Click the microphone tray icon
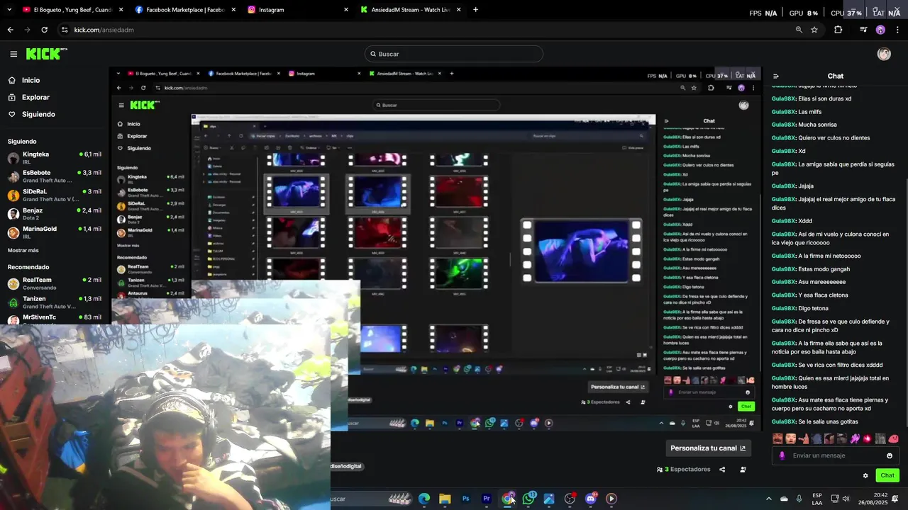Image resolution: width=908 pixels, height=510 pixels. click(799, 499)
